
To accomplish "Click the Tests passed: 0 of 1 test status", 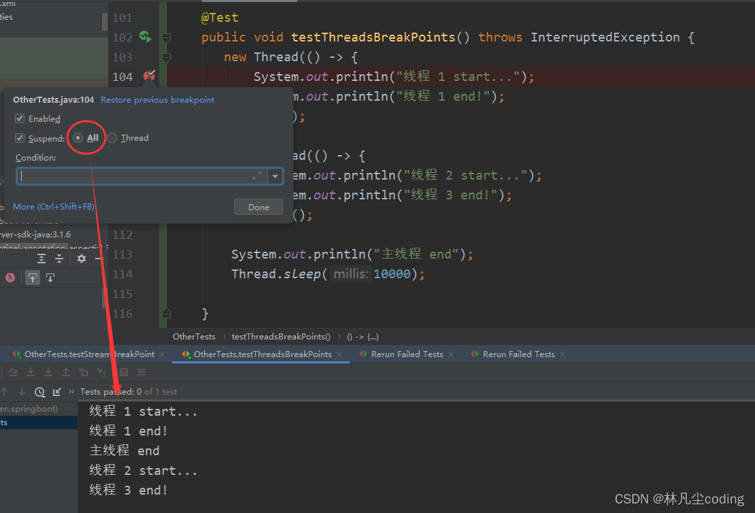I will click(129, 392).
